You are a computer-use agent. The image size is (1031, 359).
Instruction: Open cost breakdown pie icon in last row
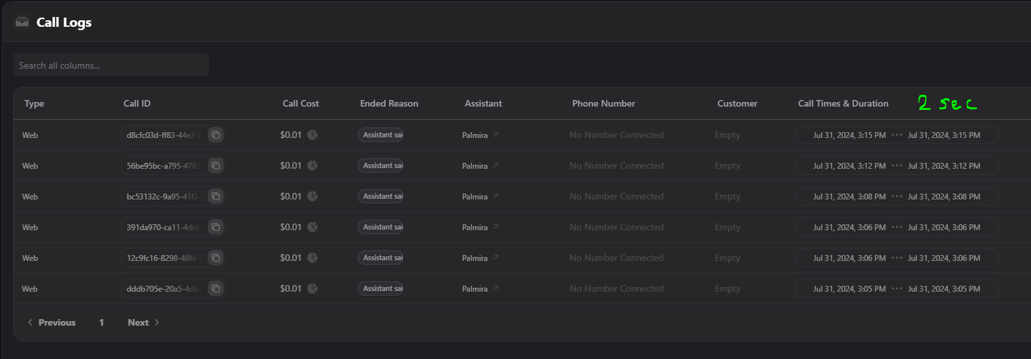click(x=313, y=288)
